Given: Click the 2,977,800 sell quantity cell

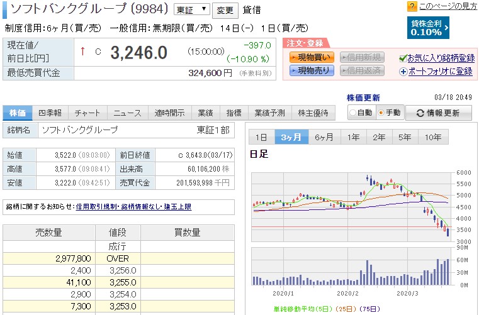Looking at the screenshot, I should (x=49, y=258).
